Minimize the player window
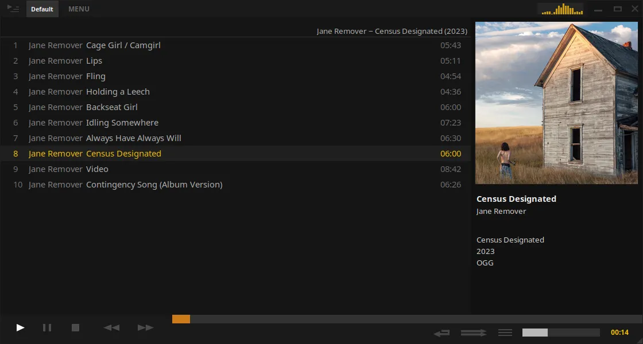643x344 pixels. [598, 9]
